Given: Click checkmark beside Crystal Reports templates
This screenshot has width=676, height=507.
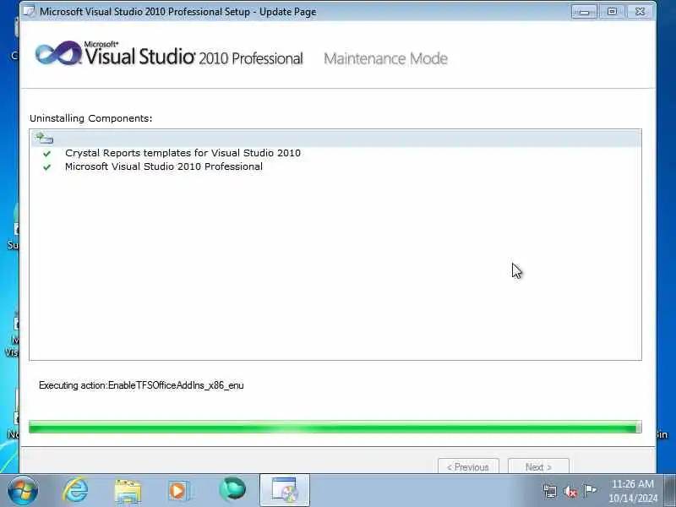Looking at the screenshot, I should click(47, 154).
